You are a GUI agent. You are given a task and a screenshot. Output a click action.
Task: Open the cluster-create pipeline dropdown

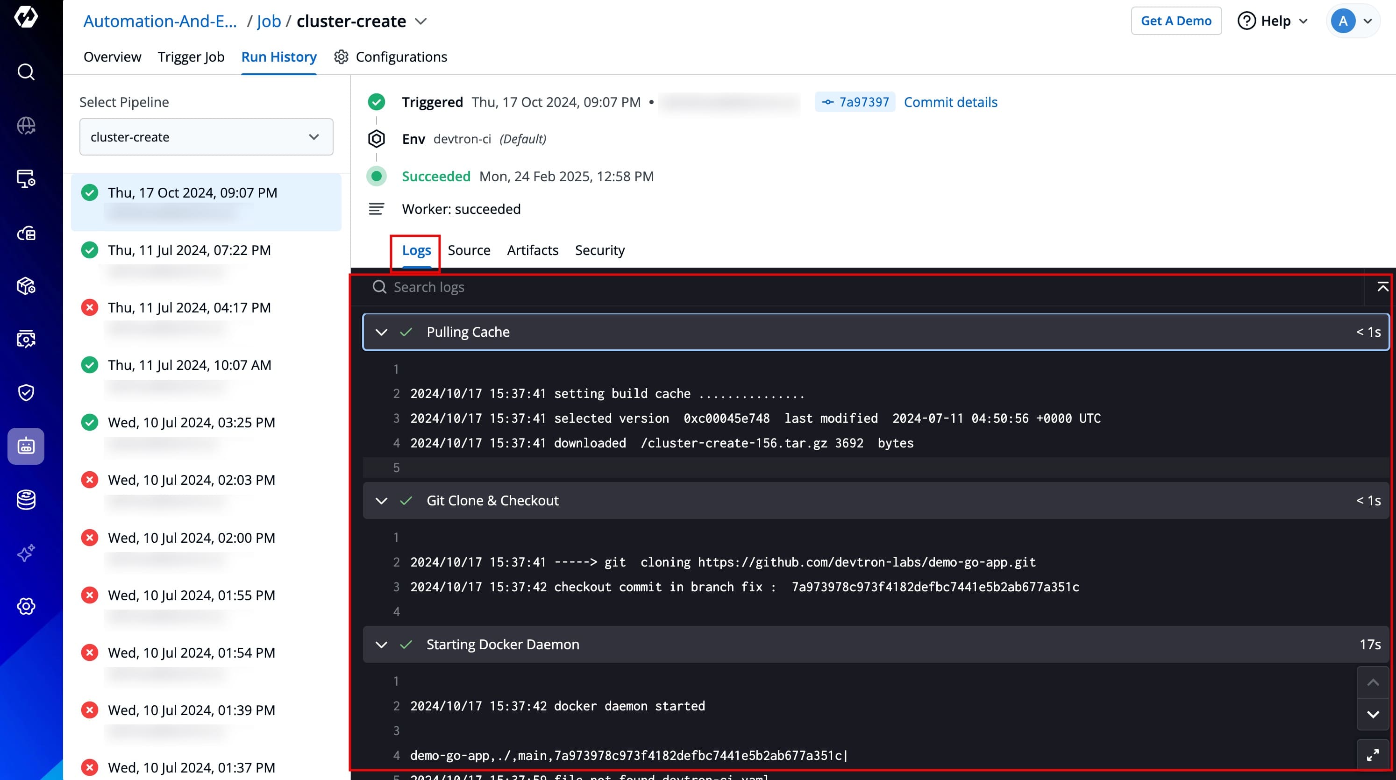(x=206, y=137)
